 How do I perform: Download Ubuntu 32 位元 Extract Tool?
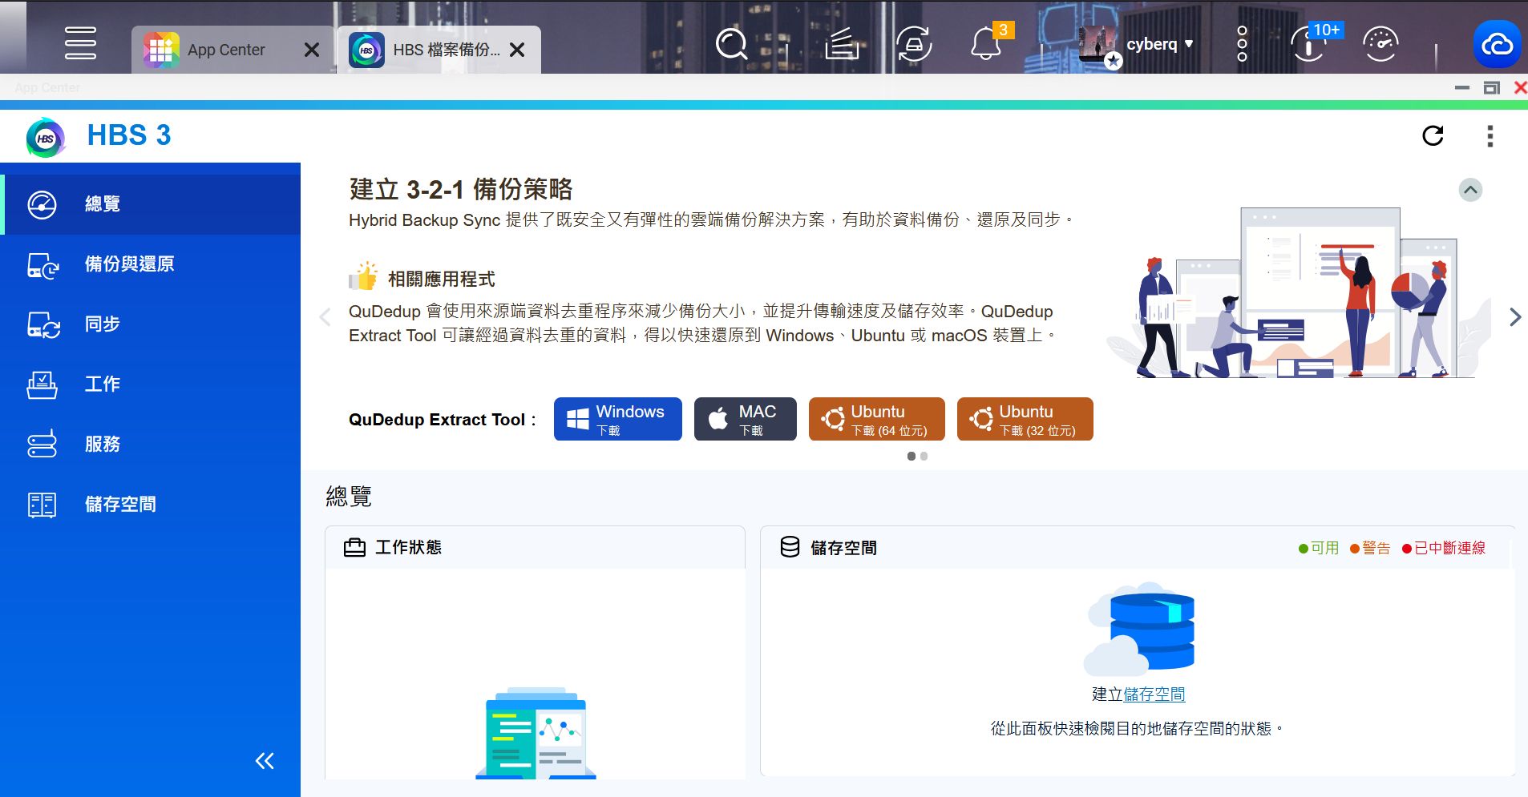tap(1025, 419)
